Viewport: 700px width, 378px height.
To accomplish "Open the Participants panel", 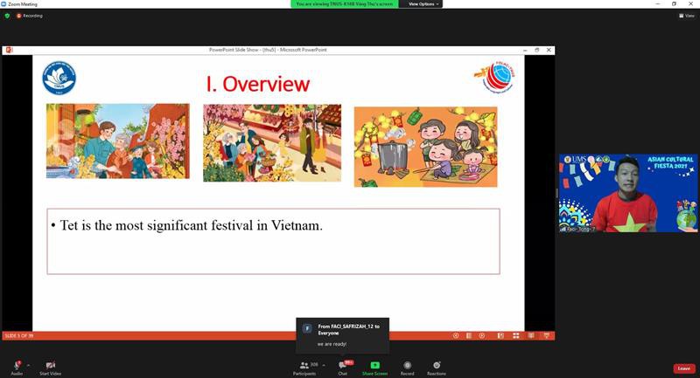I will [x=304, y=366].
